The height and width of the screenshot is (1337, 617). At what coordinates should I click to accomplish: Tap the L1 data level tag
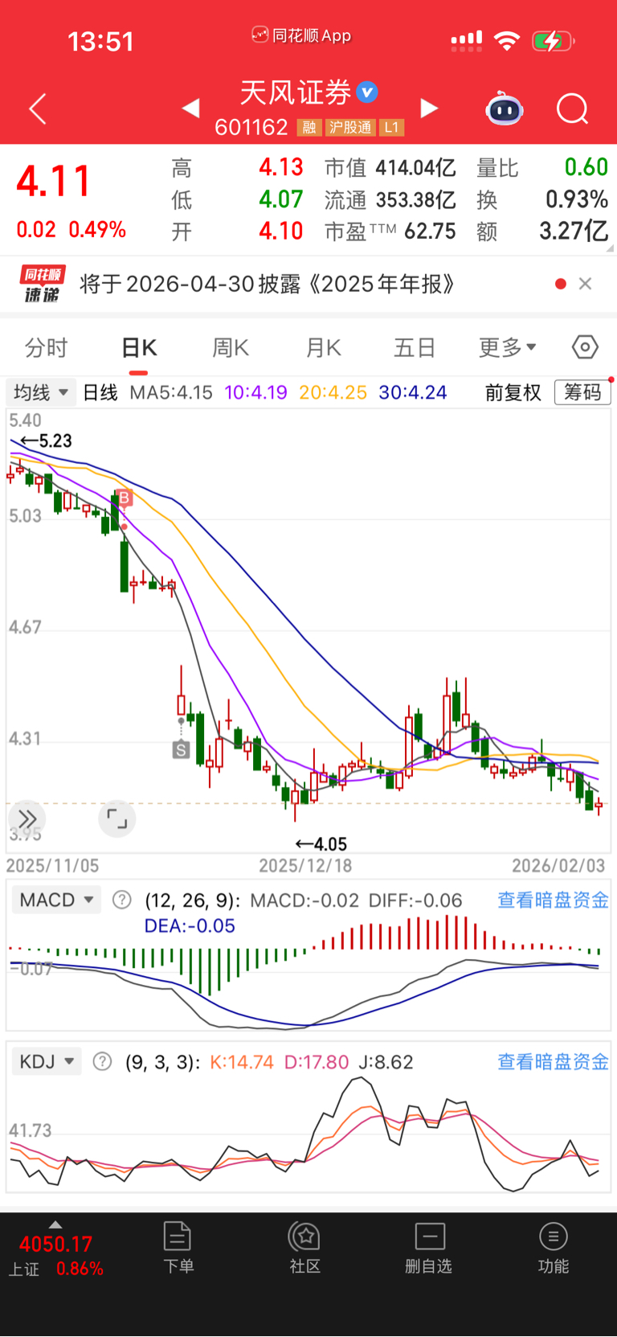(391, 127)
